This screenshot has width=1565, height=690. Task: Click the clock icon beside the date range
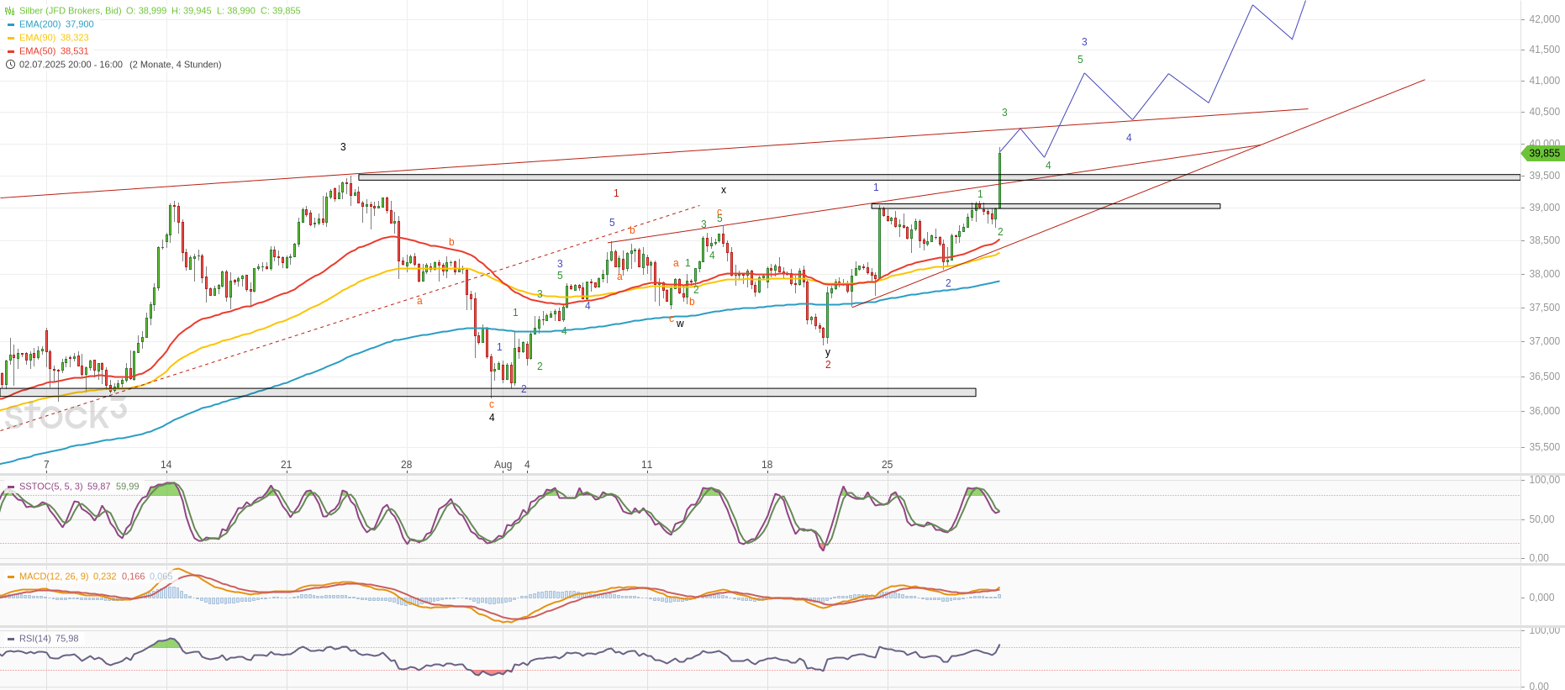(x=10, y=65)
